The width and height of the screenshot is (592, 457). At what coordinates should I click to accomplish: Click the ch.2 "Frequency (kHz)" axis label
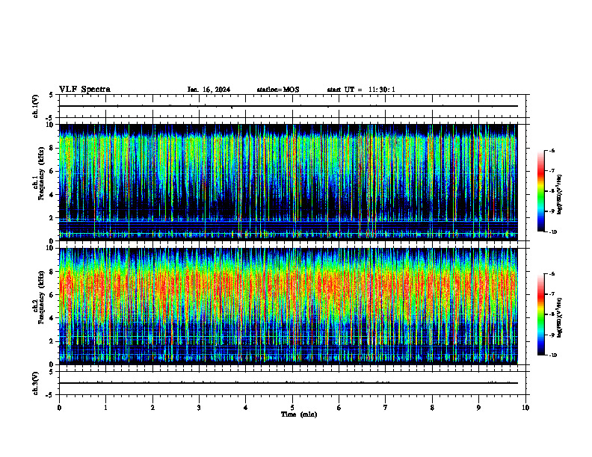(x=41, y=296)
